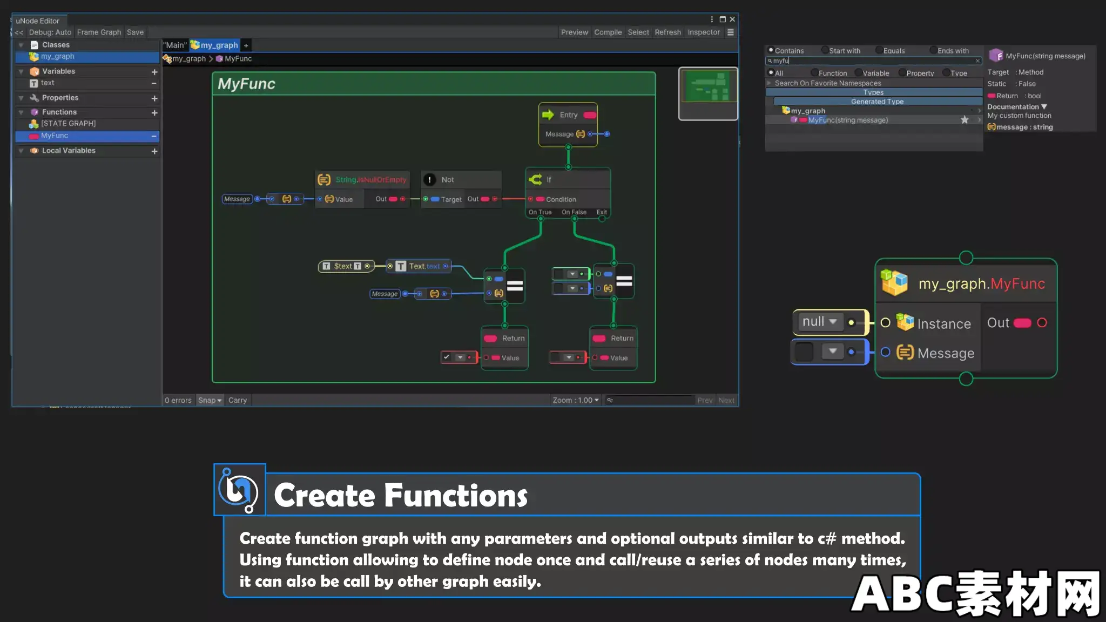The height and width of the screenshot is (622, 1106).
Task: Switch to the my_graph tab
Action: [214, 45]
